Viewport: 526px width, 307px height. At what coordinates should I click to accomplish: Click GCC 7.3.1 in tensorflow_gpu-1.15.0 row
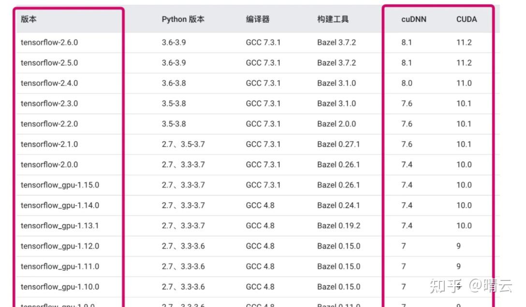click(x=263, y=185)
